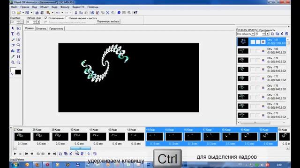
Task: Click the delete object X in object panel
Action: (282, 34)
